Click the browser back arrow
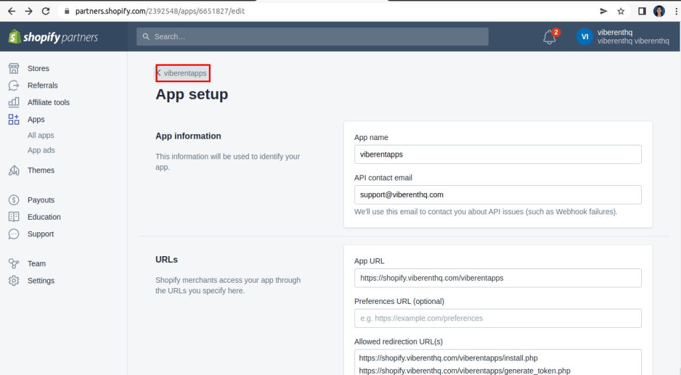Screen dimensions: 681x375 pyautogui.click(x=11, y=11)
